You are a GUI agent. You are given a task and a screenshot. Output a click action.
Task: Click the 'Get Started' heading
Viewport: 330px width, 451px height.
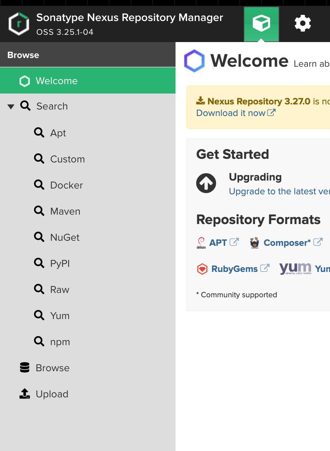point(232,154)
